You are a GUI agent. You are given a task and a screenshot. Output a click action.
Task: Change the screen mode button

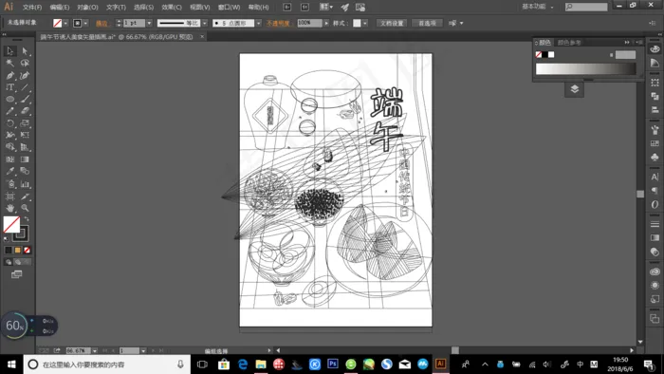[x=16, y=274]
